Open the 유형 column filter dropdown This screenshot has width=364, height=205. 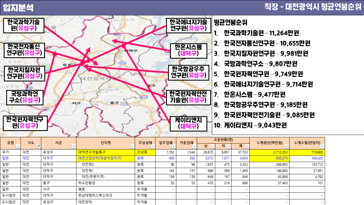click(17, 146)
